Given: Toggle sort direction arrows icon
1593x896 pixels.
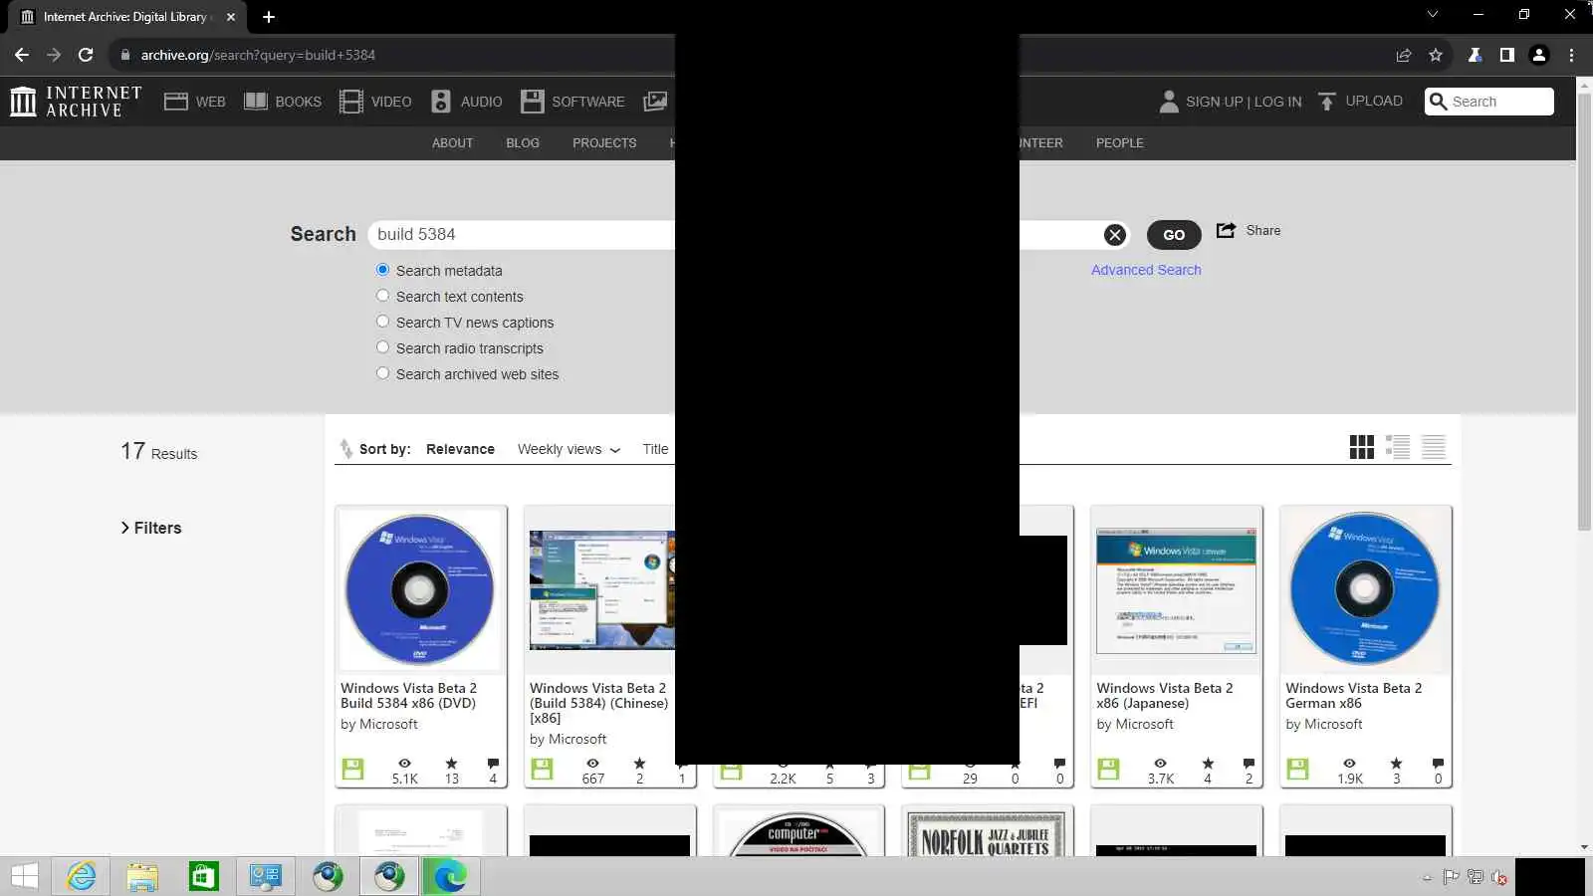Looking at the screenshot, I should tap(345, 449).
